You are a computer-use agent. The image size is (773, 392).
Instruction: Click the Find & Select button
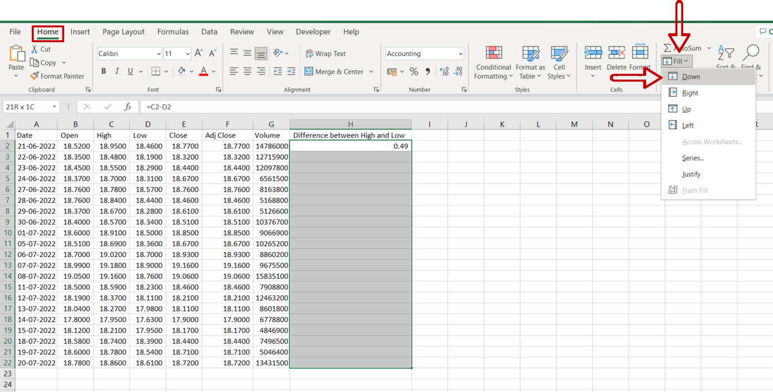click(751, 57)
